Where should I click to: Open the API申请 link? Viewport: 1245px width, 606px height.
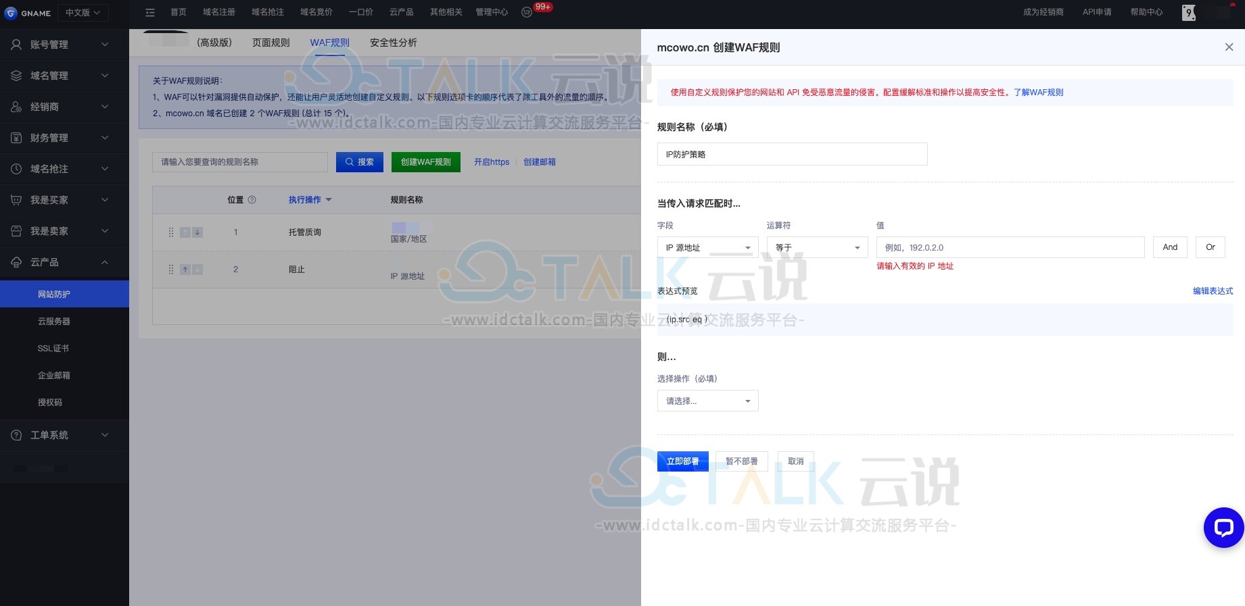click(x=1097, y=12)
